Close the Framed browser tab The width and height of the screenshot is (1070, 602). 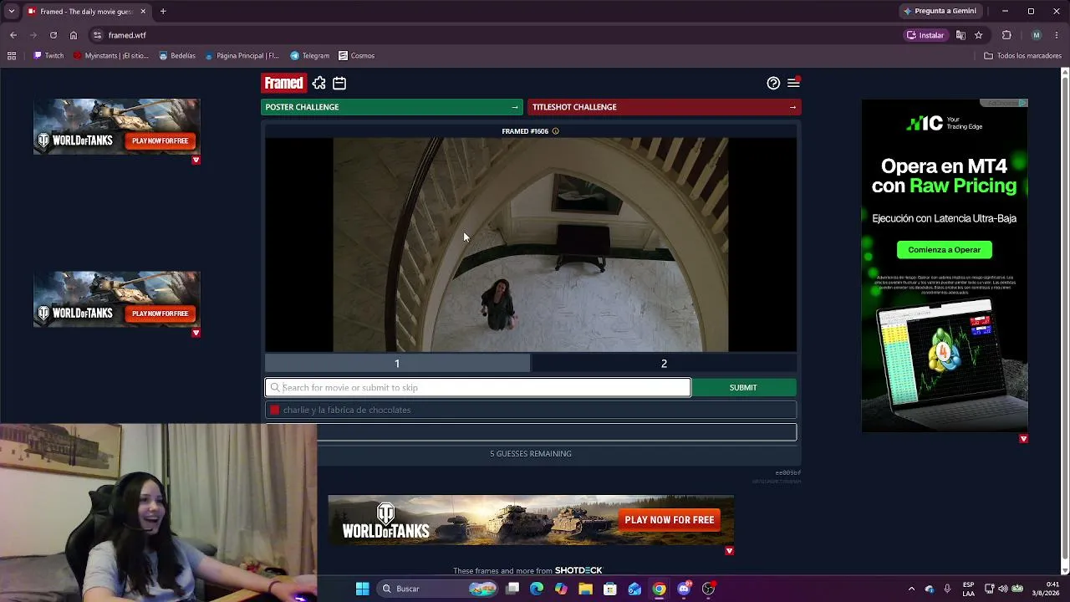pyautogui.click(x=143, y=11)
